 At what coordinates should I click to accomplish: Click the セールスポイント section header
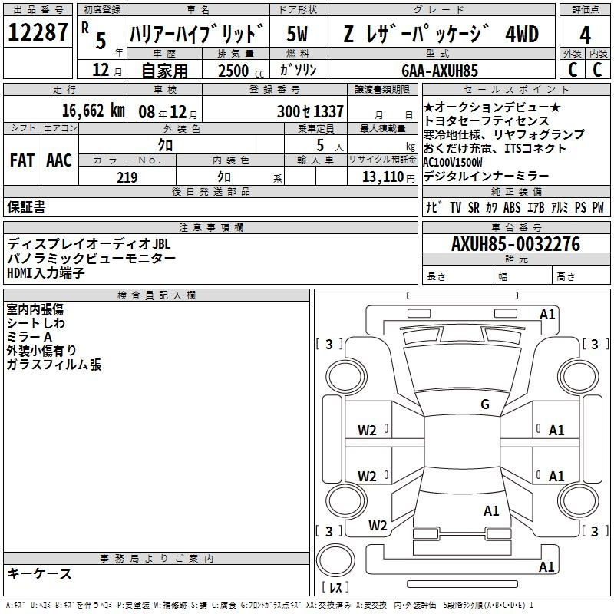point(519,90)
